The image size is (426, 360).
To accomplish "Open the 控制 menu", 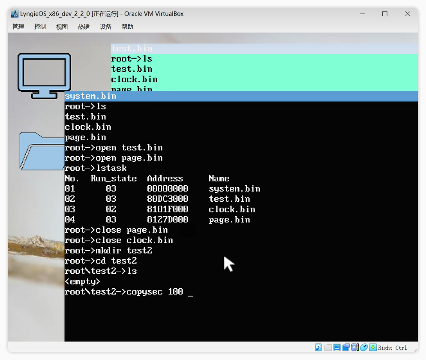I will [40, 27].
